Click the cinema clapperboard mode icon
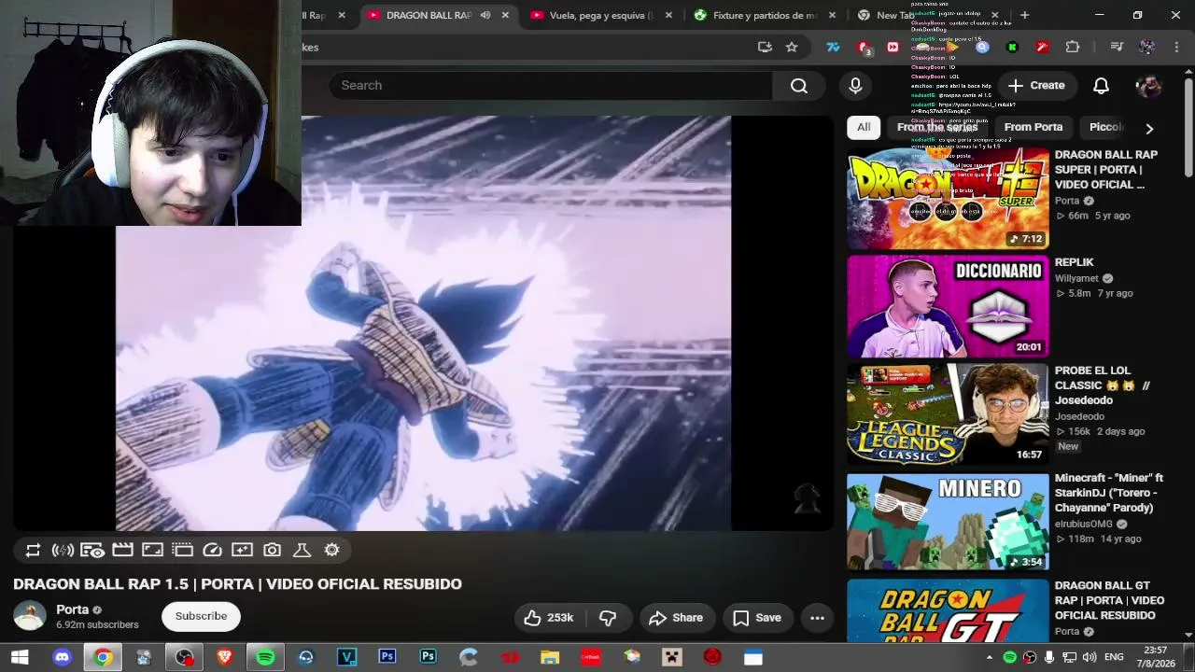 click(122, 551)
